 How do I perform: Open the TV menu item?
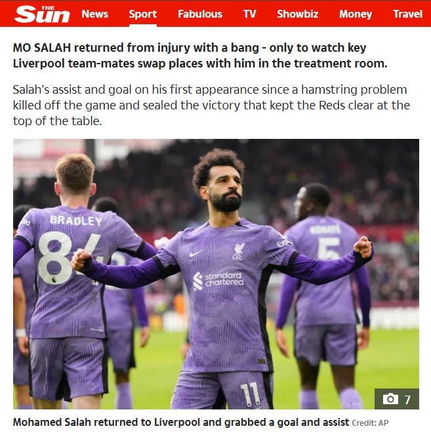point(249,14)
